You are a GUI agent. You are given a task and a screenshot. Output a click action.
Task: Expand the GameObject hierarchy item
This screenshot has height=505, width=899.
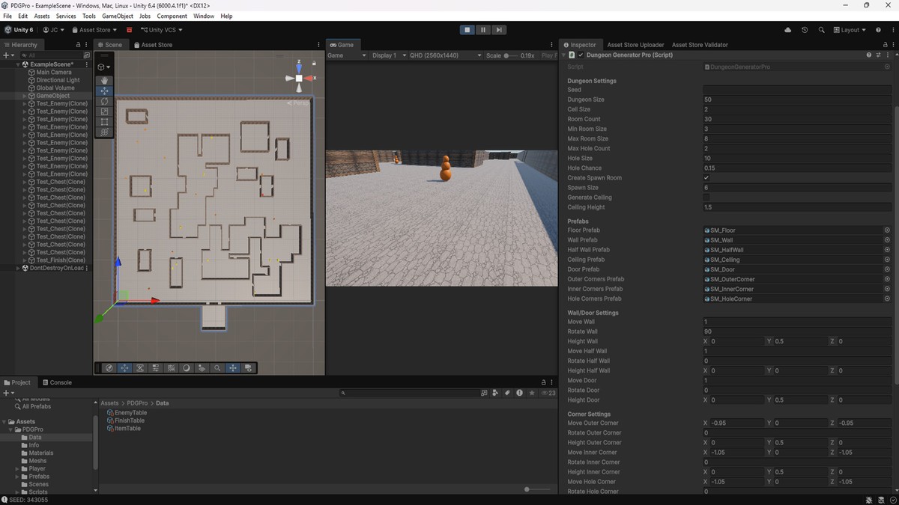25,96
